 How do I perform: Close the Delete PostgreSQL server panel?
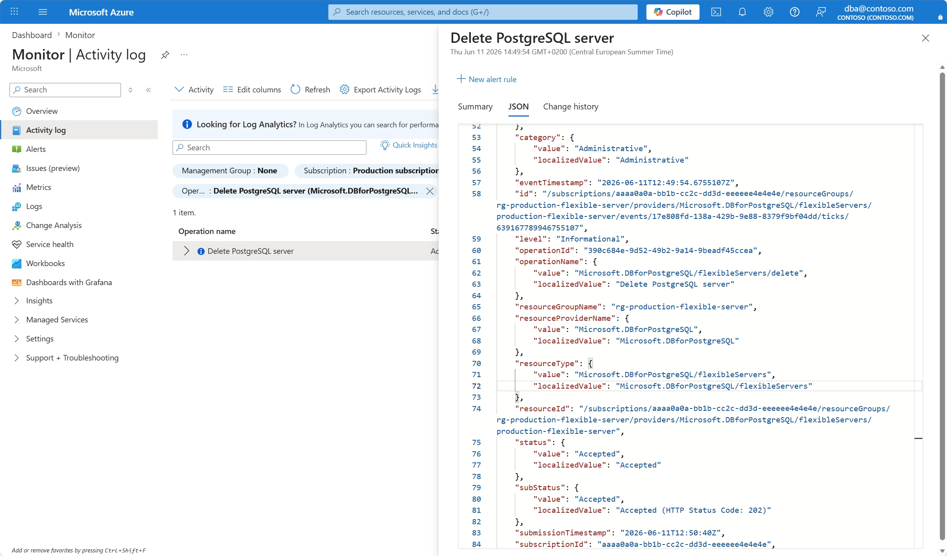pos(926,38)
